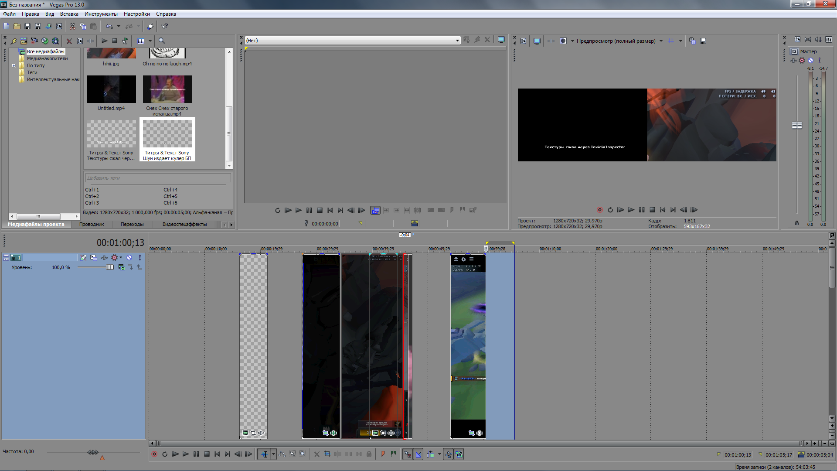The image size is (837, 471).
Task: Open track 1 compositing mode button
Action: (x=121, y=267)
